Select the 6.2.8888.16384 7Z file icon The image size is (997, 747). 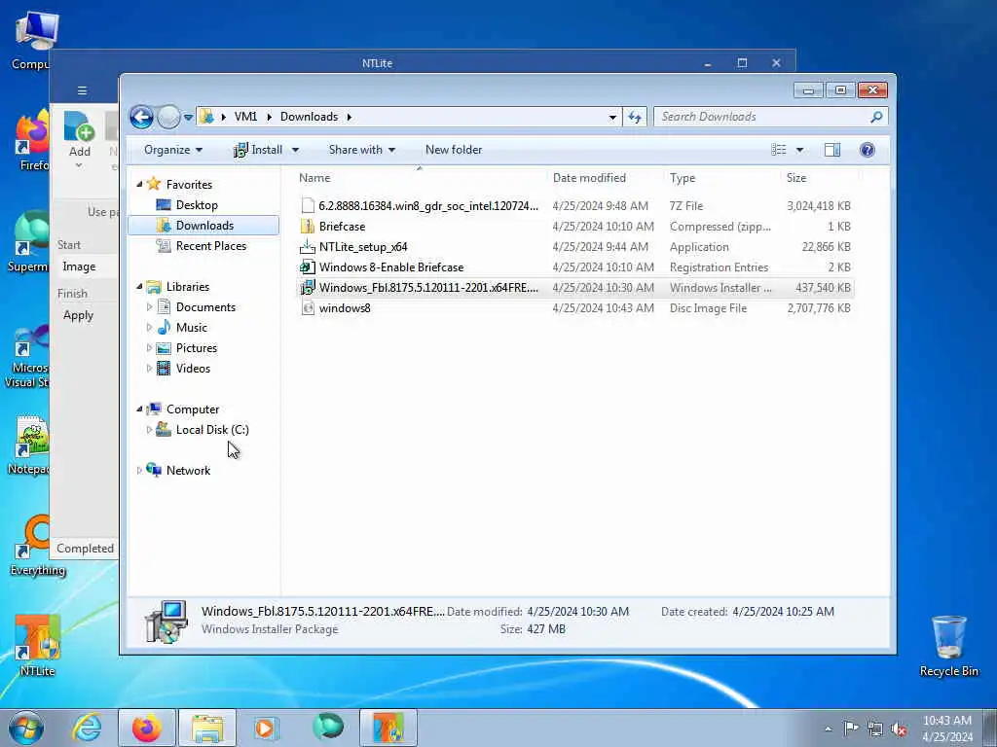308,206
